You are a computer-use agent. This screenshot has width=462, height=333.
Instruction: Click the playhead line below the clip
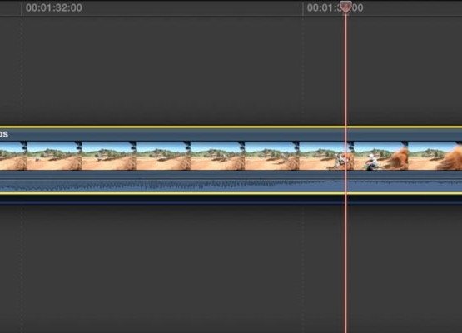pos(346,268)
